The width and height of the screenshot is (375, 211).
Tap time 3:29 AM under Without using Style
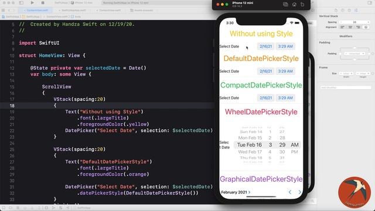[285, 46]
